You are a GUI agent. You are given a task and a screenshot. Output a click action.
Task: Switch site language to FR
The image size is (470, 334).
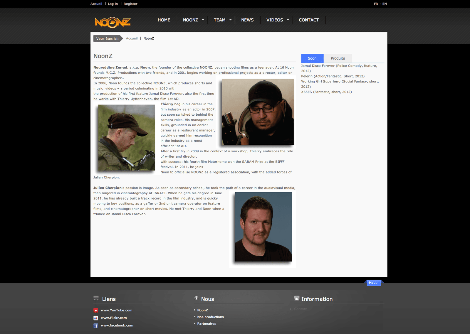376,4
